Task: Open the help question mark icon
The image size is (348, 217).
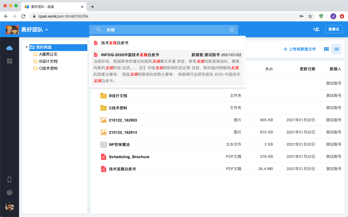Action: pyautogui.click(x=10, y=193)
